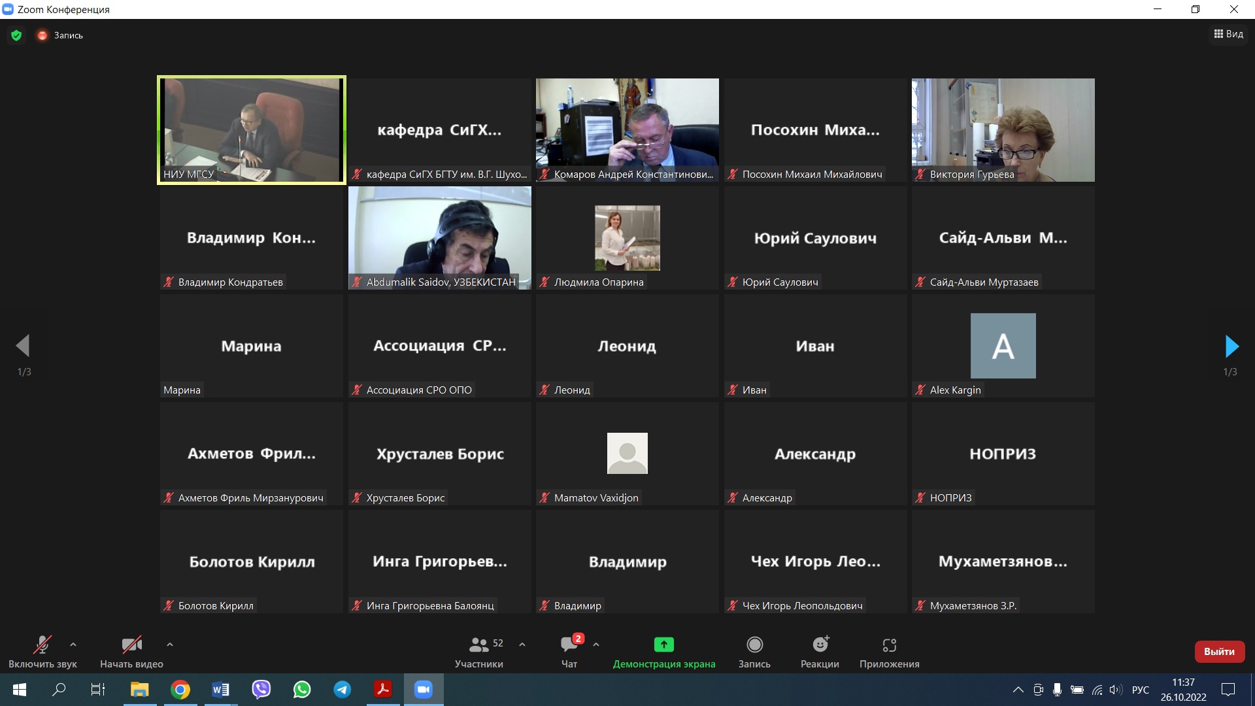
Task: Start video with Начать видео
Action: coord(131,645)
